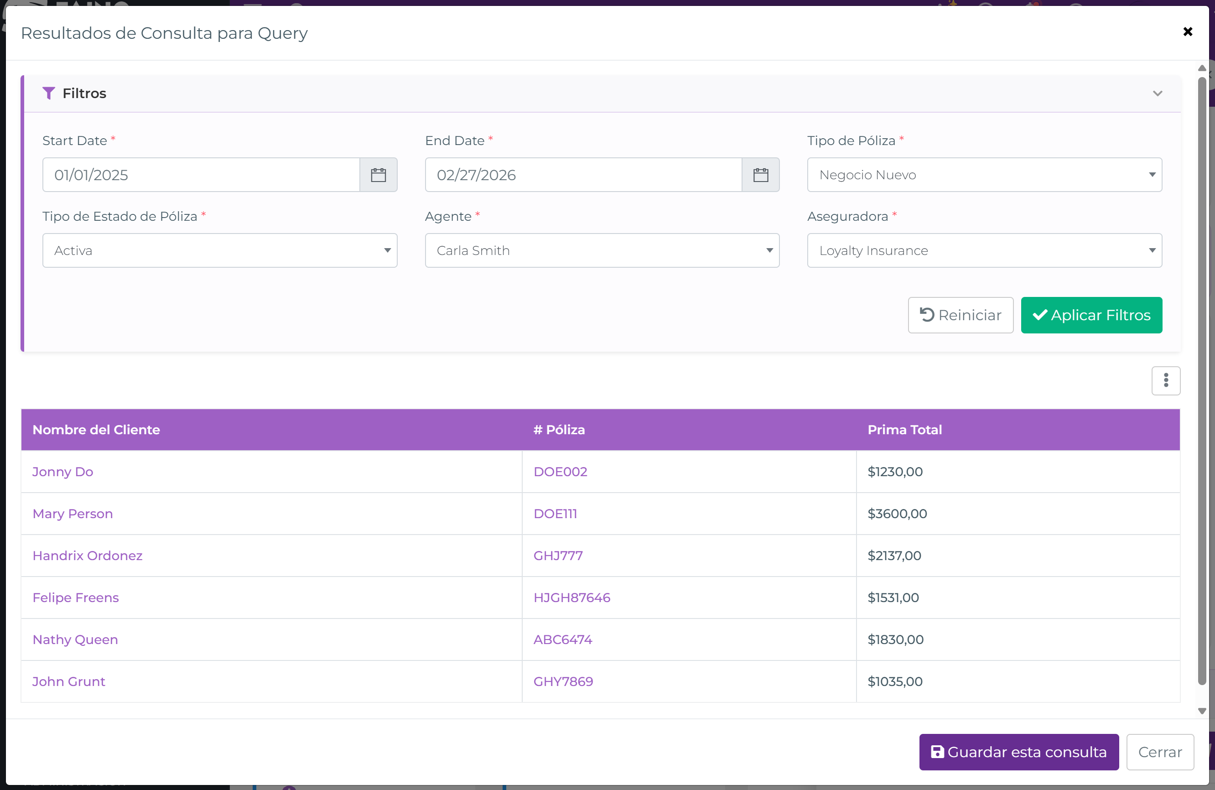Click into the Start Date input field
The width and height of the screenshot is (1215, 790).
coord(201,175)
